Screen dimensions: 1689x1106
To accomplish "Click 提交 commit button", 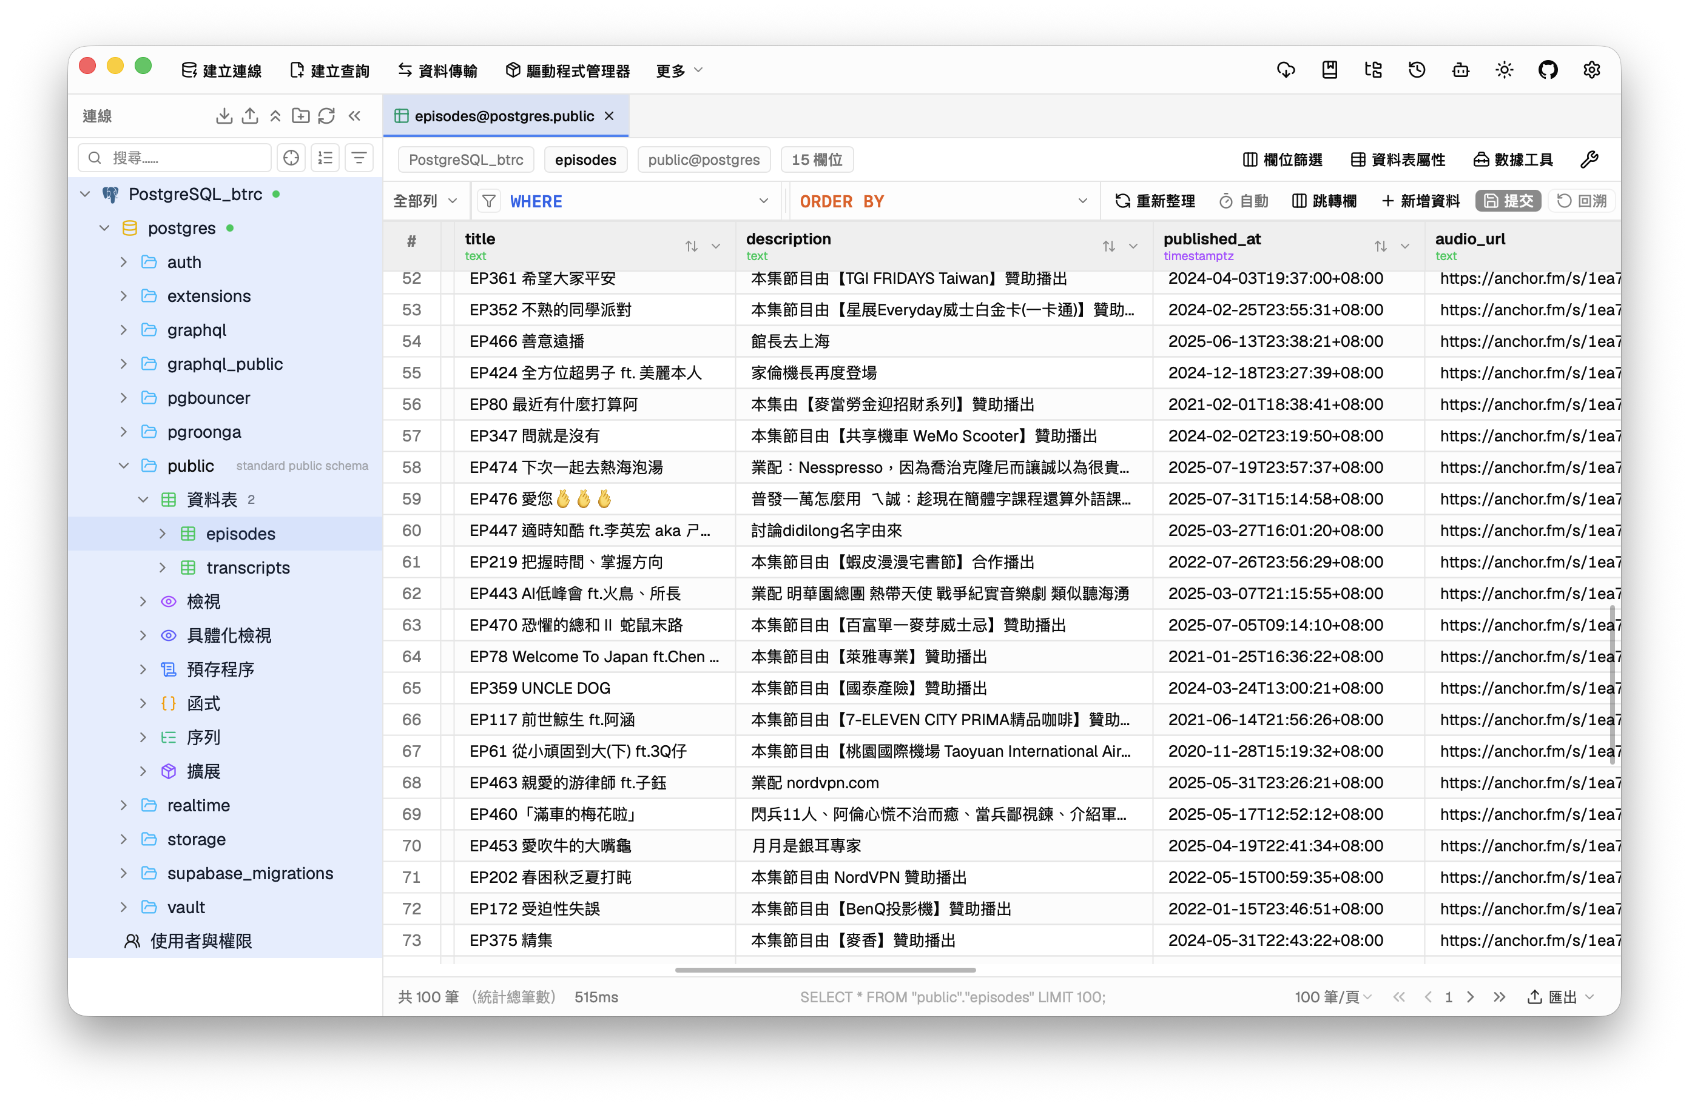I will pyautogui.click(x=1508, y=201).
